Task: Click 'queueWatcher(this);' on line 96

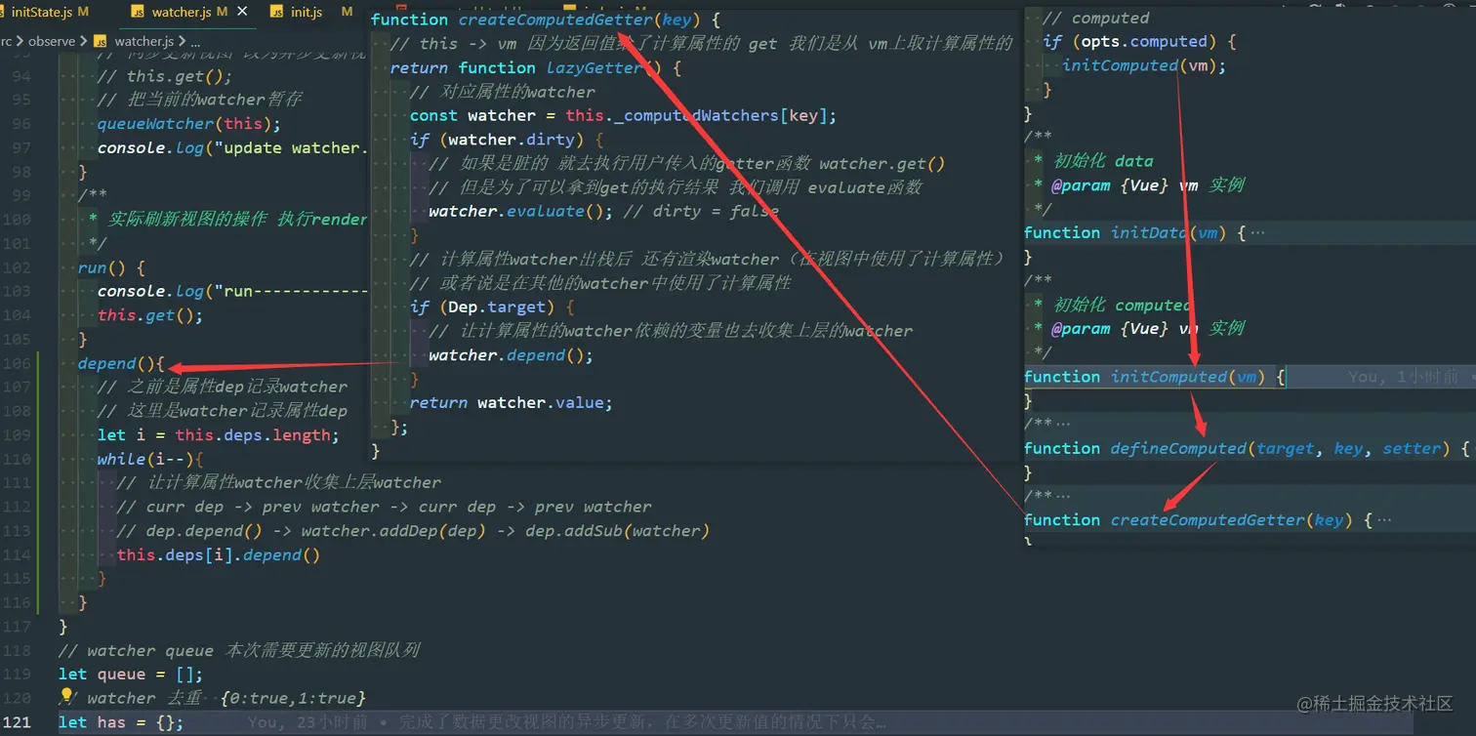Action: (x=189, y=124)
